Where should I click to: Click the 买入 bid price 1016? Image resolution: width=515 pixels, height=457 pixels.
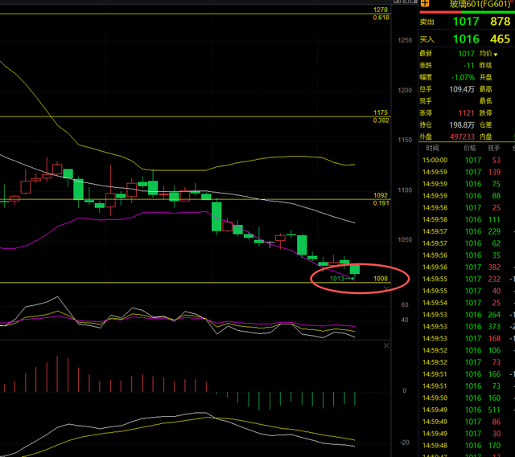tap(466, 39)
